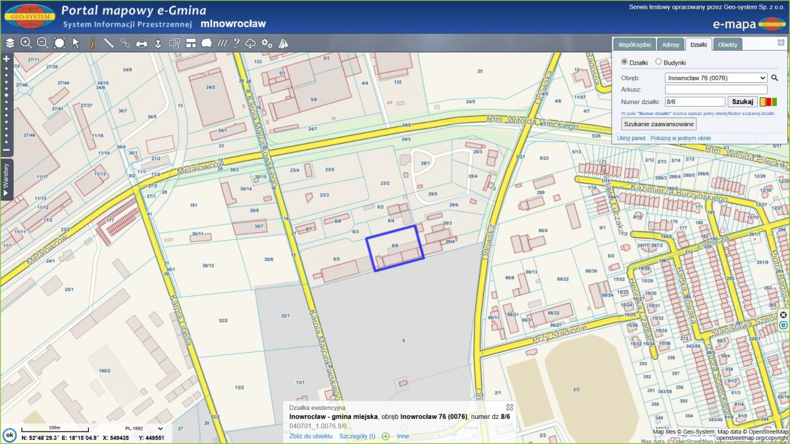The image size is (790, 444).
Task: Click the Szukanie zaawansowane button
Action: pyautogui.click(x=658, y=124)
